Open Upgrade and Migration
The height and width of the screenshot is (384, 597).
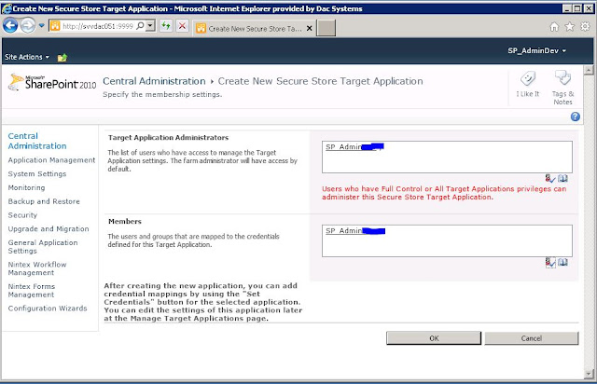click(x=49, y=228)
